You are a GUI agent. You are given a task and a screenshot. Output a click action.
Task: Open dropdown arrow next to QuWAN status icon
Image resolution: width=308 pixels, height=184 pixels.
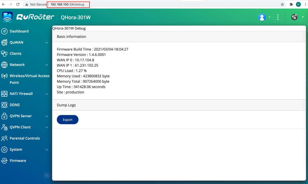303,17
